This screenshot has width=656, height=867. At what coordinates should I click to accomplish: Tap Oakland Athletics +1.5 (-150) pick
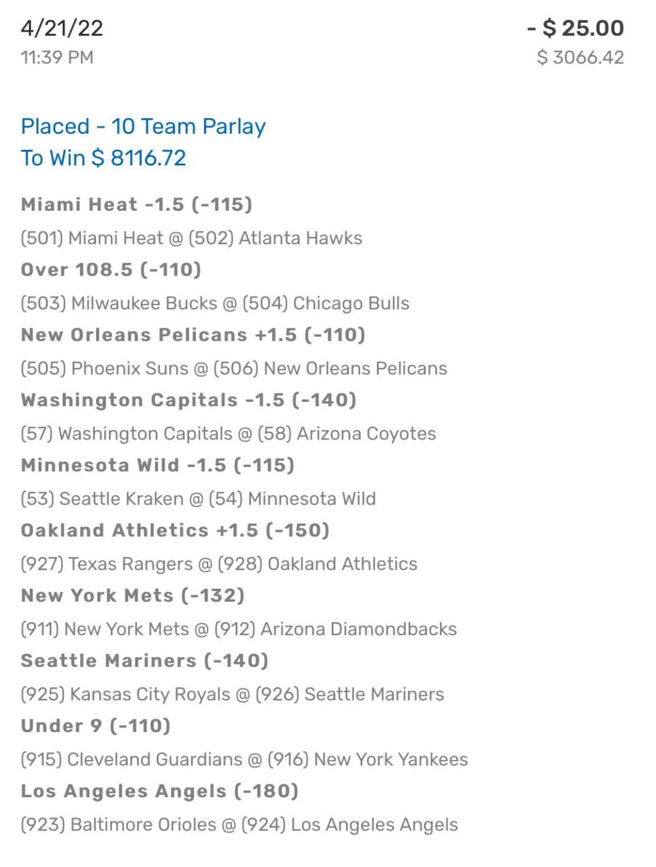click(175, 530)
